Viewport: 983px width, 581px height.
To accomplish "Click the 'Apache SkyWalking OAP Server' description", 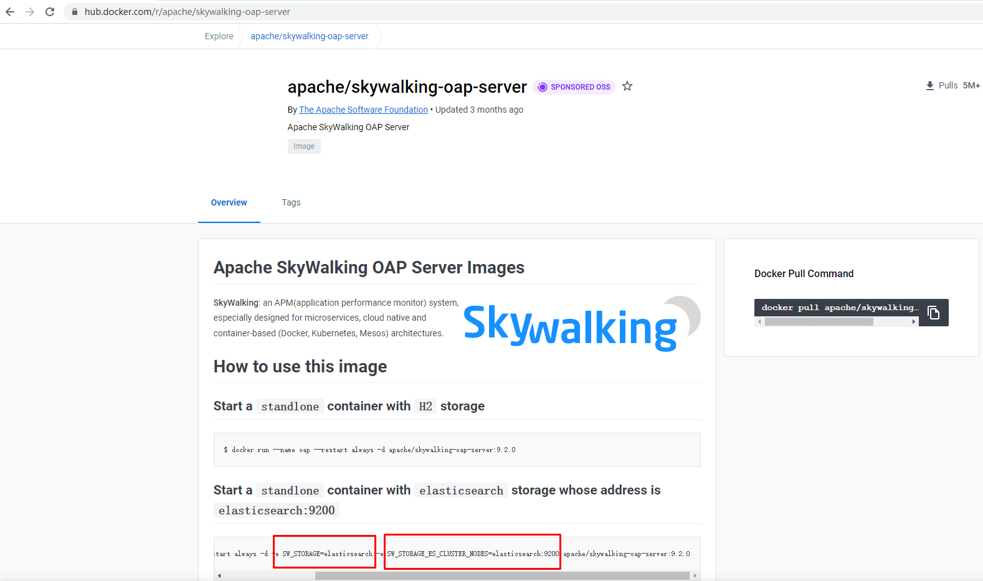I will (348, 127).
